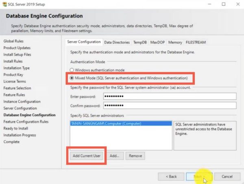Click Feature Selection step in sidebar

[x=17, y=88]
